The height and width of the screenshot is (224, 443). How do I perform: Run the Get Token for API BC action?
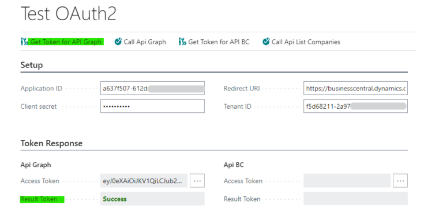point(219,42)
